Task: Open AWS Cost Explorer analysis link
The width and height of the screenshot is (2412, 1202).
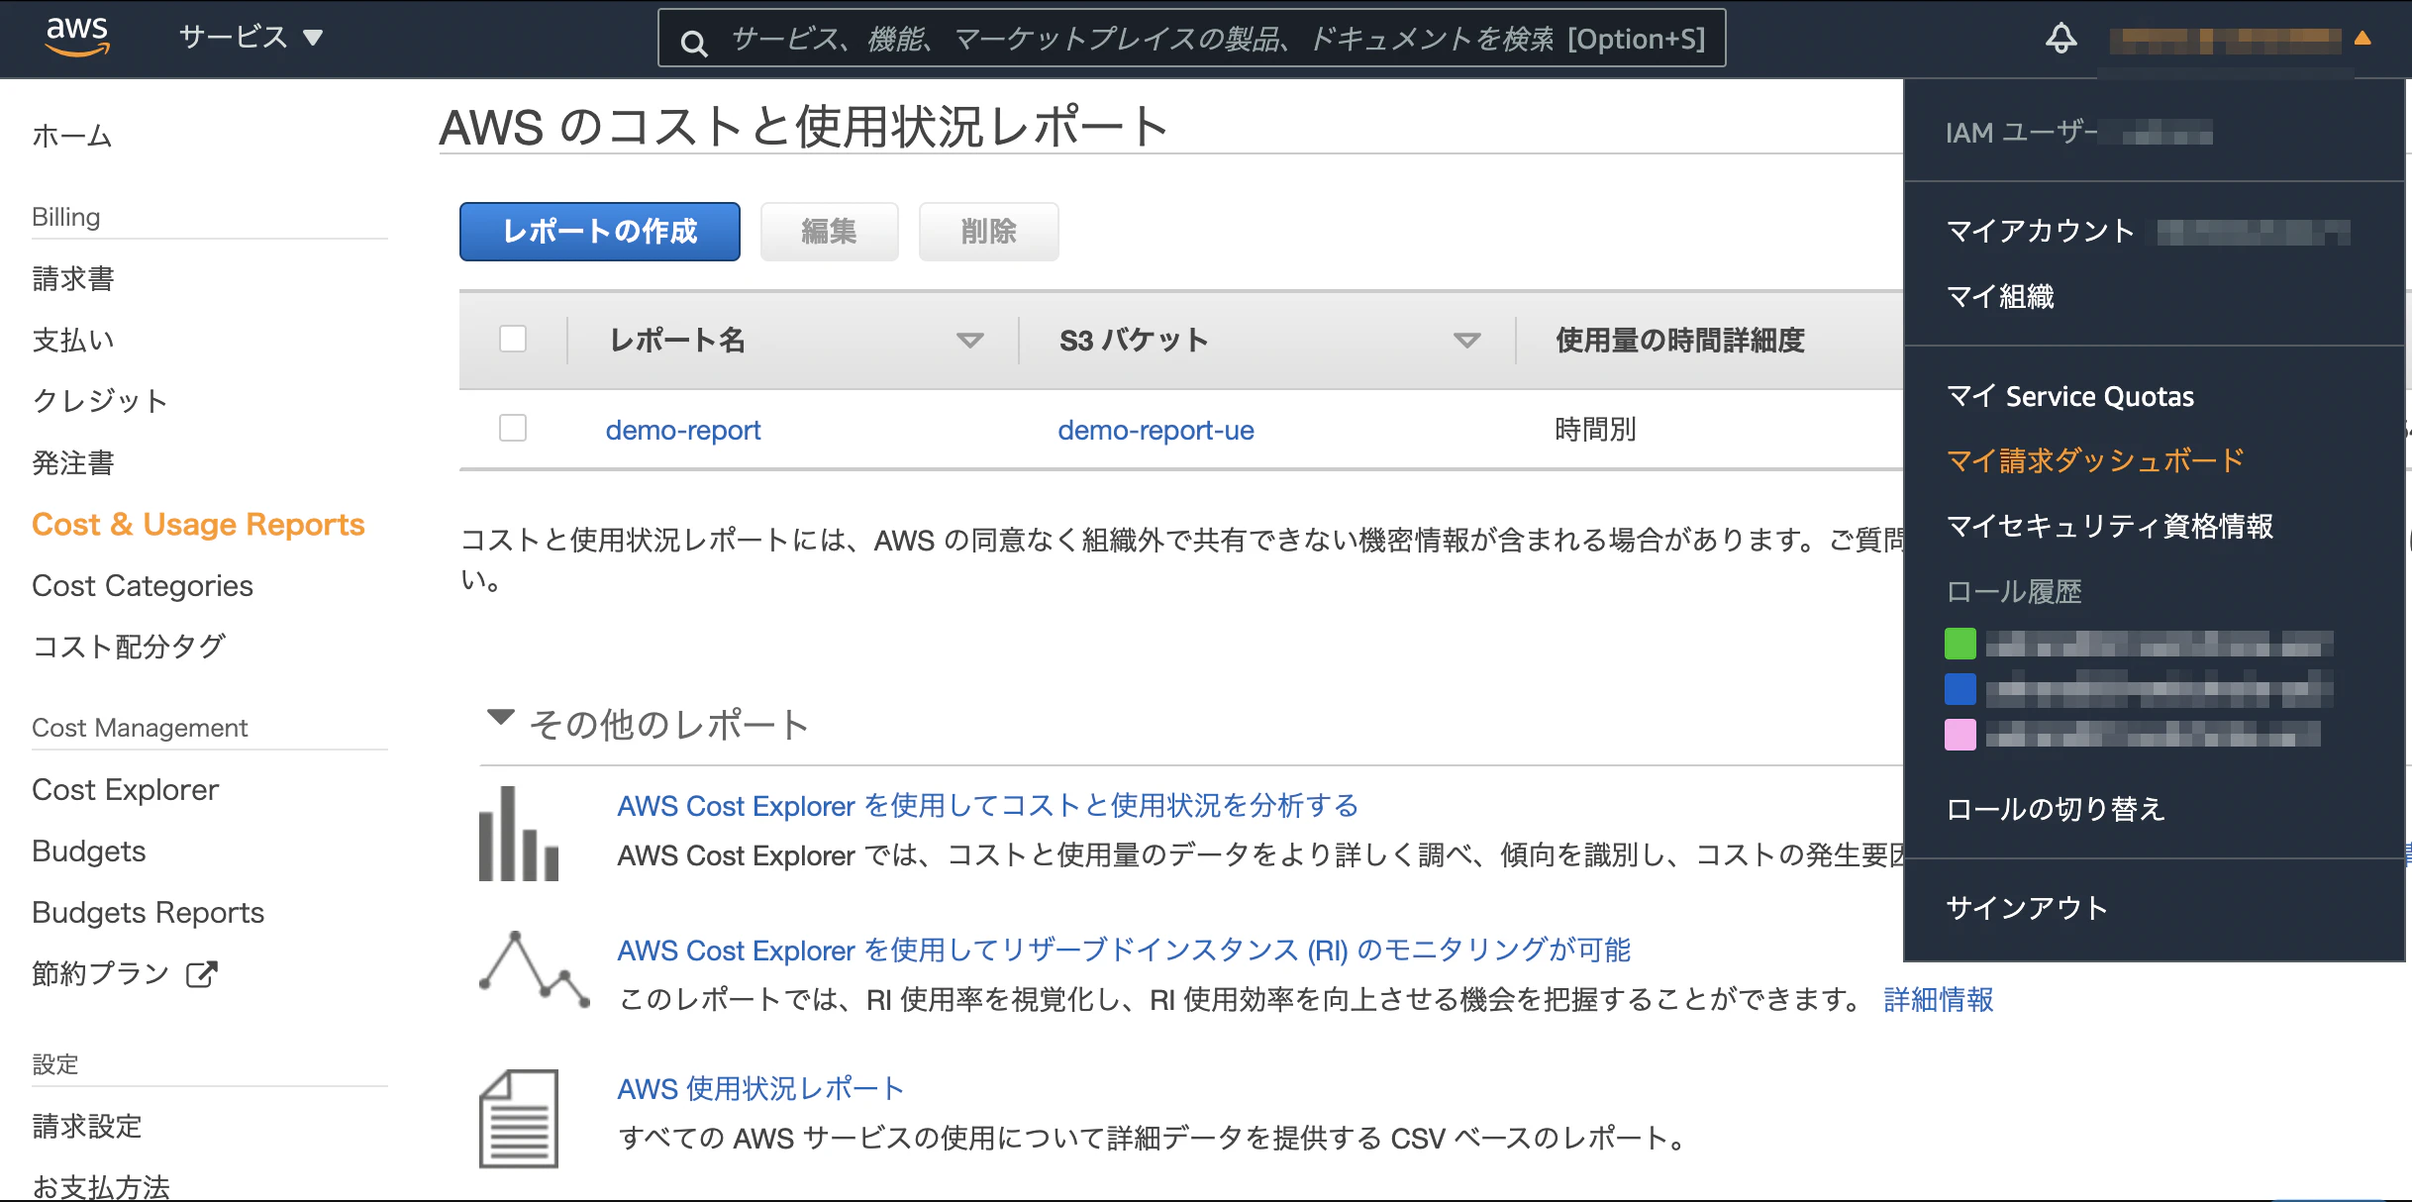Action: pos(987,806)
